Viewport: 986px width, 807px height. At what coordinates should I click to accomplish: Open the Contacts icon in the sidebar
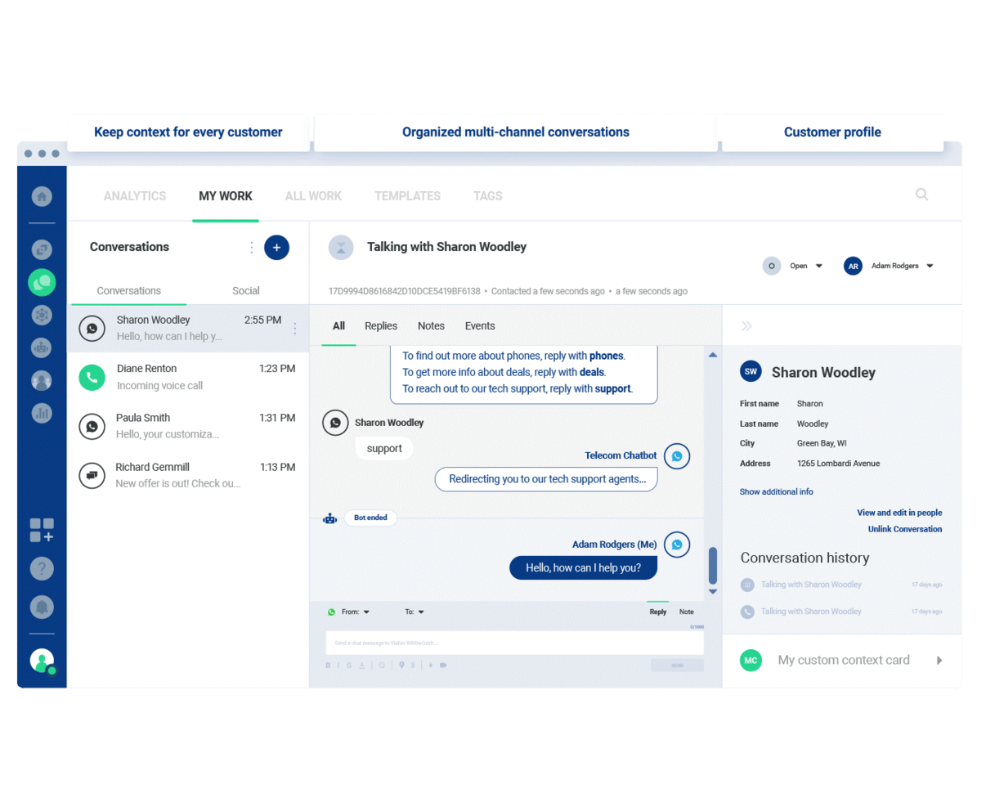point(41,379)
